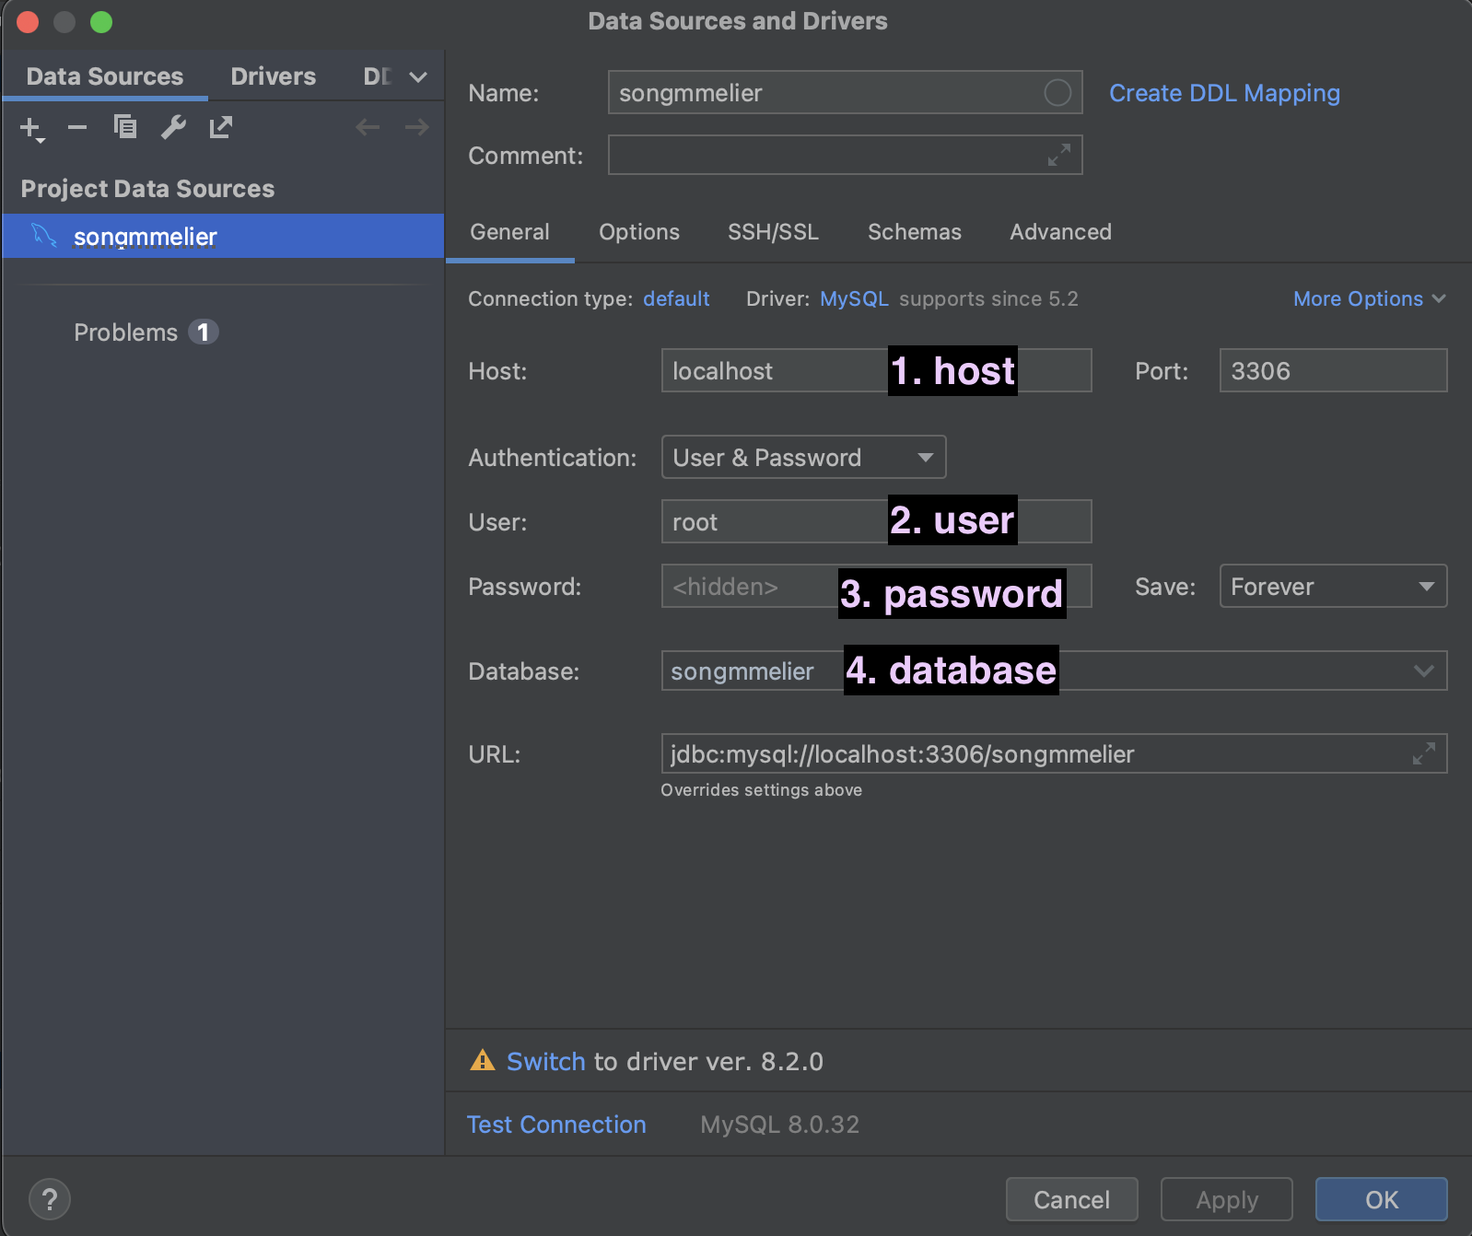1472x1236 pixels.
Task: Click Create DDL Mapping link
Action: (x=1224, y=93)
